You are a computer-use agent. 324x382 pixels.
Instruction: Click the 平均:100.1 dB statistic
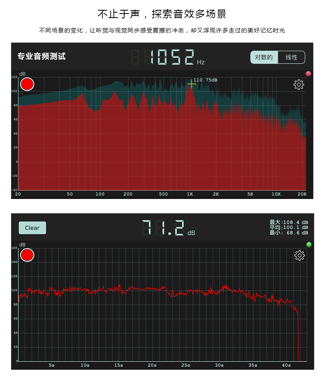click(x=289, y=227)
